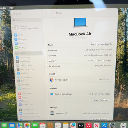Open Calendar from the Dock
Image resolution: width=128 pixels, height=128 pixels.
point(42,125)
